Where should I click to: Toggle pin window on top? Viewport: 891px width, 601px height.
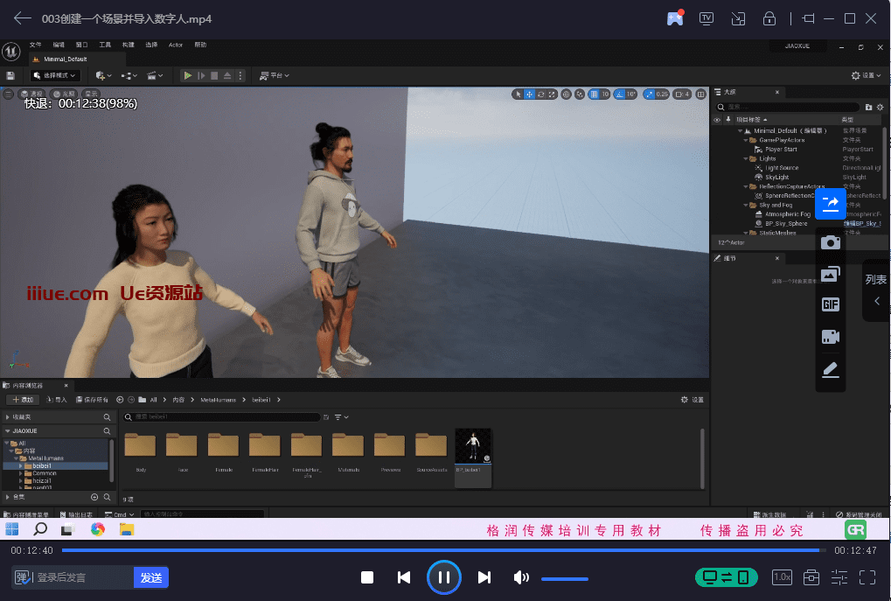point(808,18)
